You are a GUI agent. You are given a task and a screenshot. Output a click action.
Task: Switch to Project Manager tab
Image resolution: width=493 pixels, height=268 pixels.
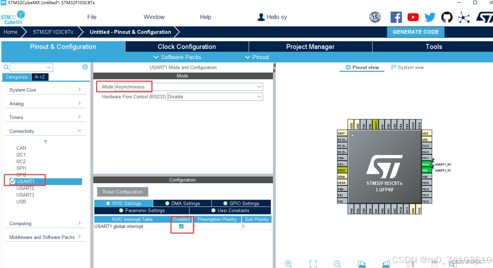pos(310,47)
